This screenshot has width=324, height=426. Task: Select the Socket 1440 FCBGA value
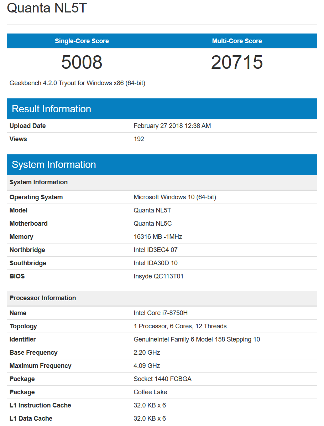(163, 379)
